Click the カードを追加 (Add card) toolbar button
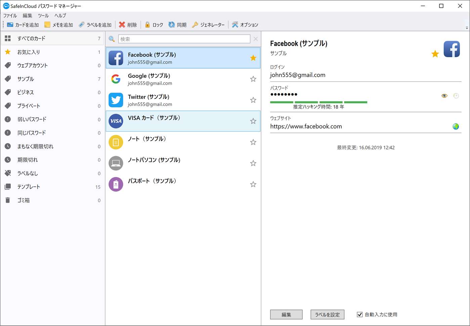470x326 pixels. pyautogui.click(x=23, y=25)
